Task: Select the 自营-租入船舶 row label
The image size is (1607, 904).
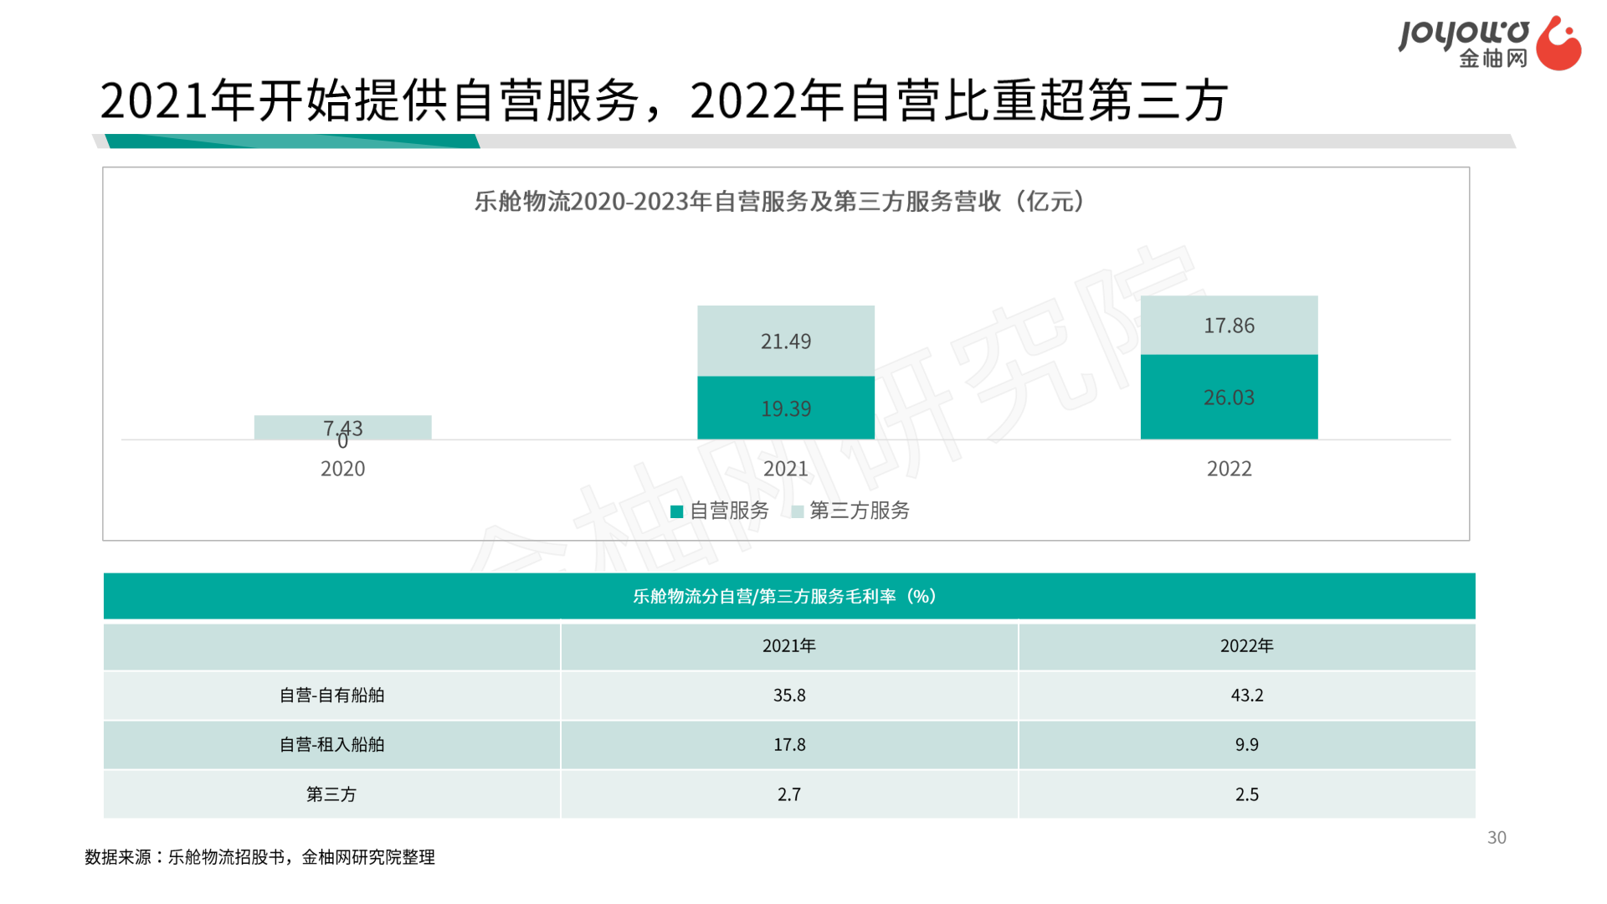Action: pyautogui.click(x=331, y=745)
